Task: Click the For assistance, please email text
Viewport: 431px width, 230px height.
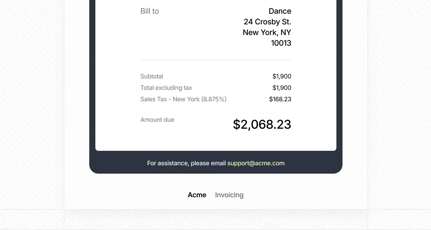Action: tap(187, 163)
